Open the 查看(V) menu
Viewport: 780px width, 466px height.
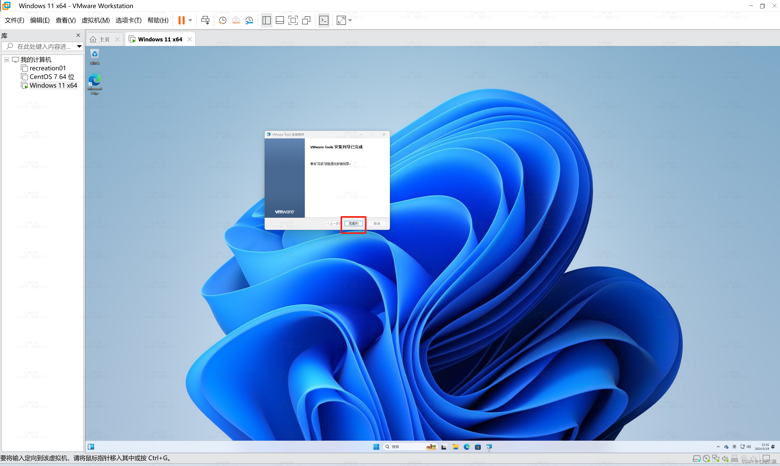coord(66,20)
